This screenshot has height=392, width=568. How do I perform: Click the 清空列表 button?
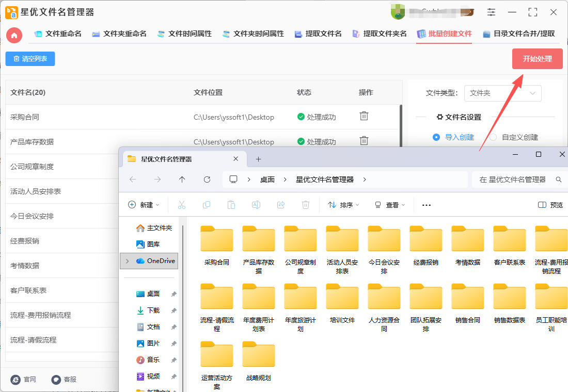30,59
